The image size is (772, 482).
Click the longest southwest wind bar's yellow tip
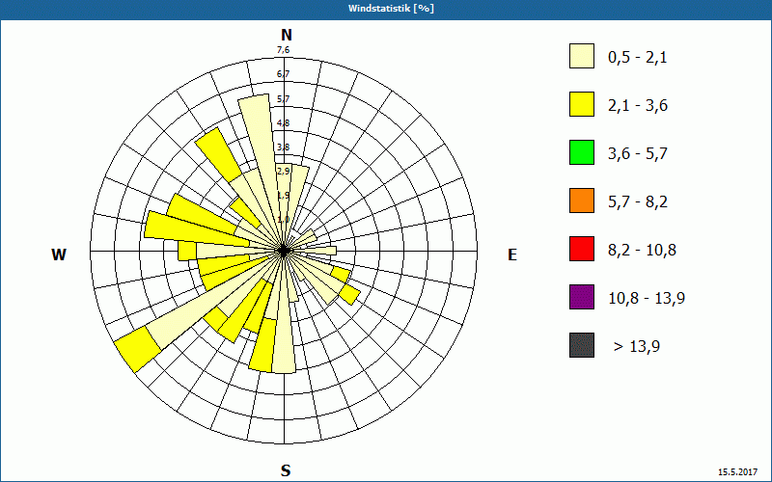pyautogui.click(x=138, y=349)
